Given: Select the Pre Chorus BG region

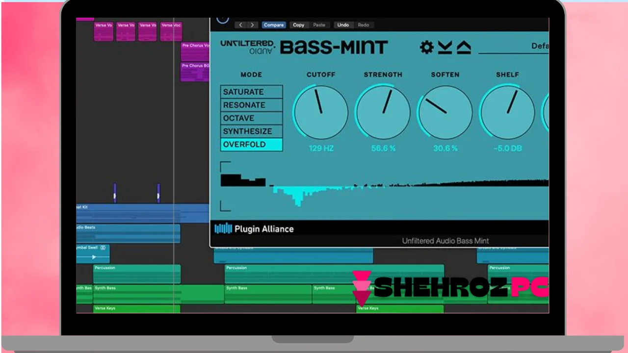Looking at the screenshot, I should (195, 72).
